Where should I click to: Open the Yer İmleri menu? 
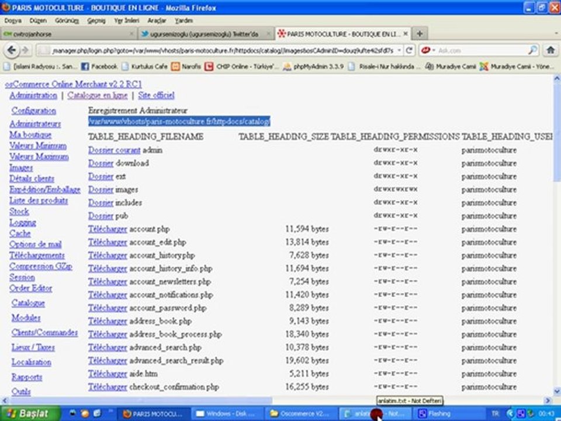[126, 21]
